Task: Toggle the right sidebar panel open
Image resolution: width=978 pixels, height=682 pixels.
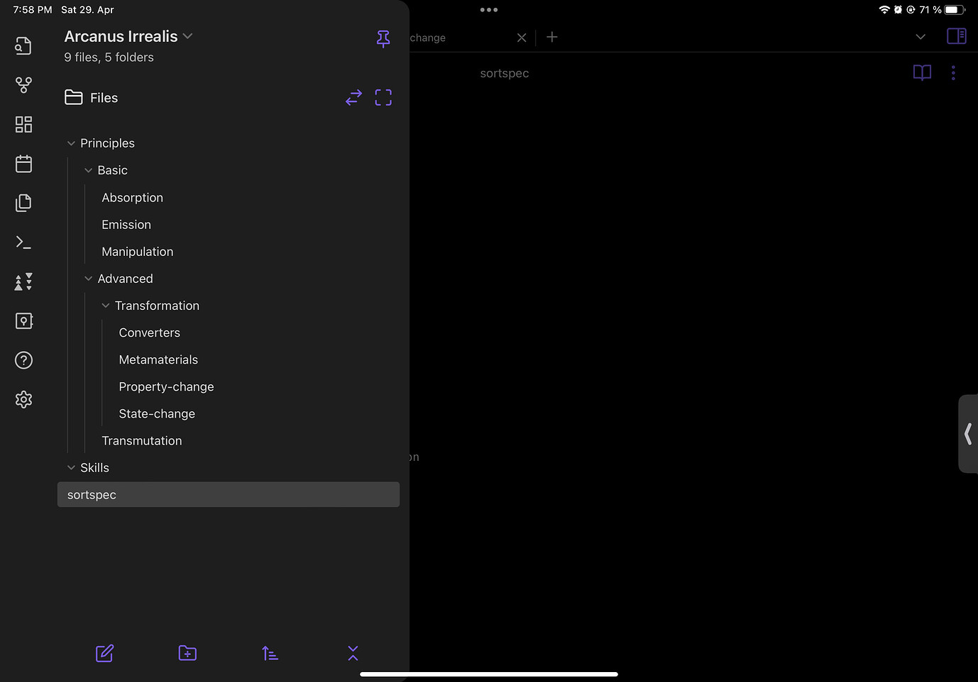Action: 957,35
